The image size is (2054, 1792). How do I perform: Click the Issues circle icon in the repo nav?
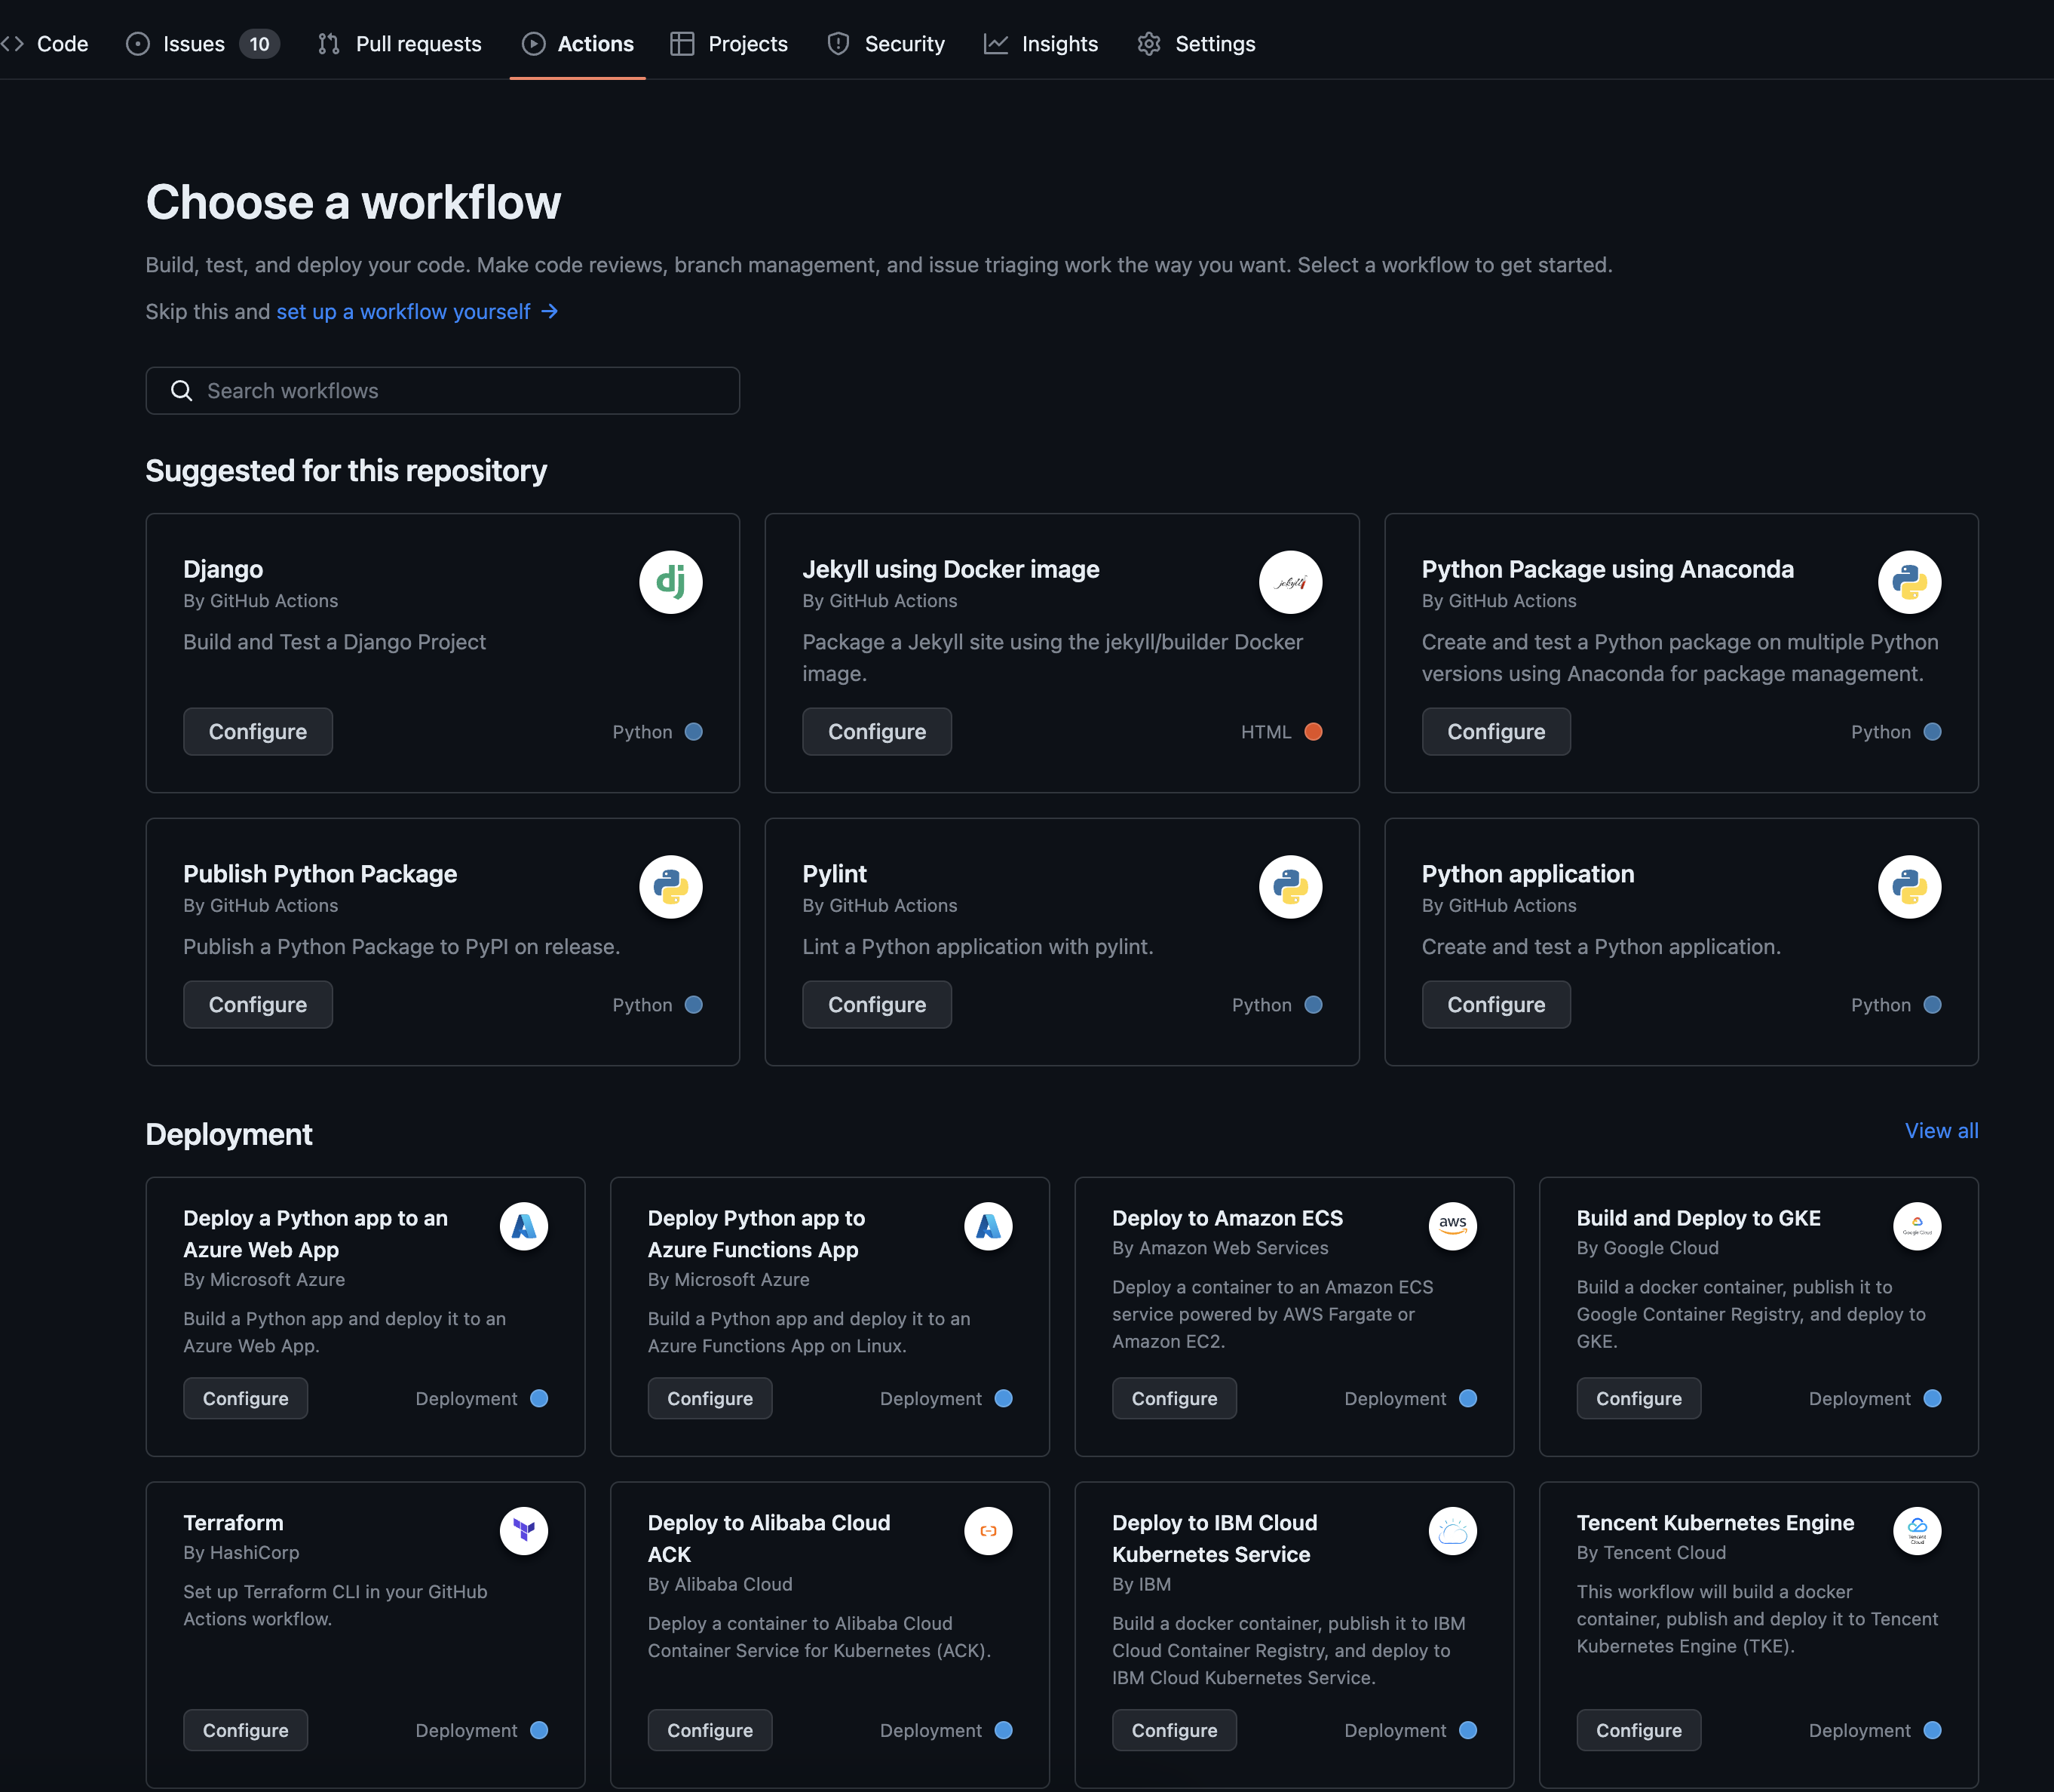pos(138,44)
